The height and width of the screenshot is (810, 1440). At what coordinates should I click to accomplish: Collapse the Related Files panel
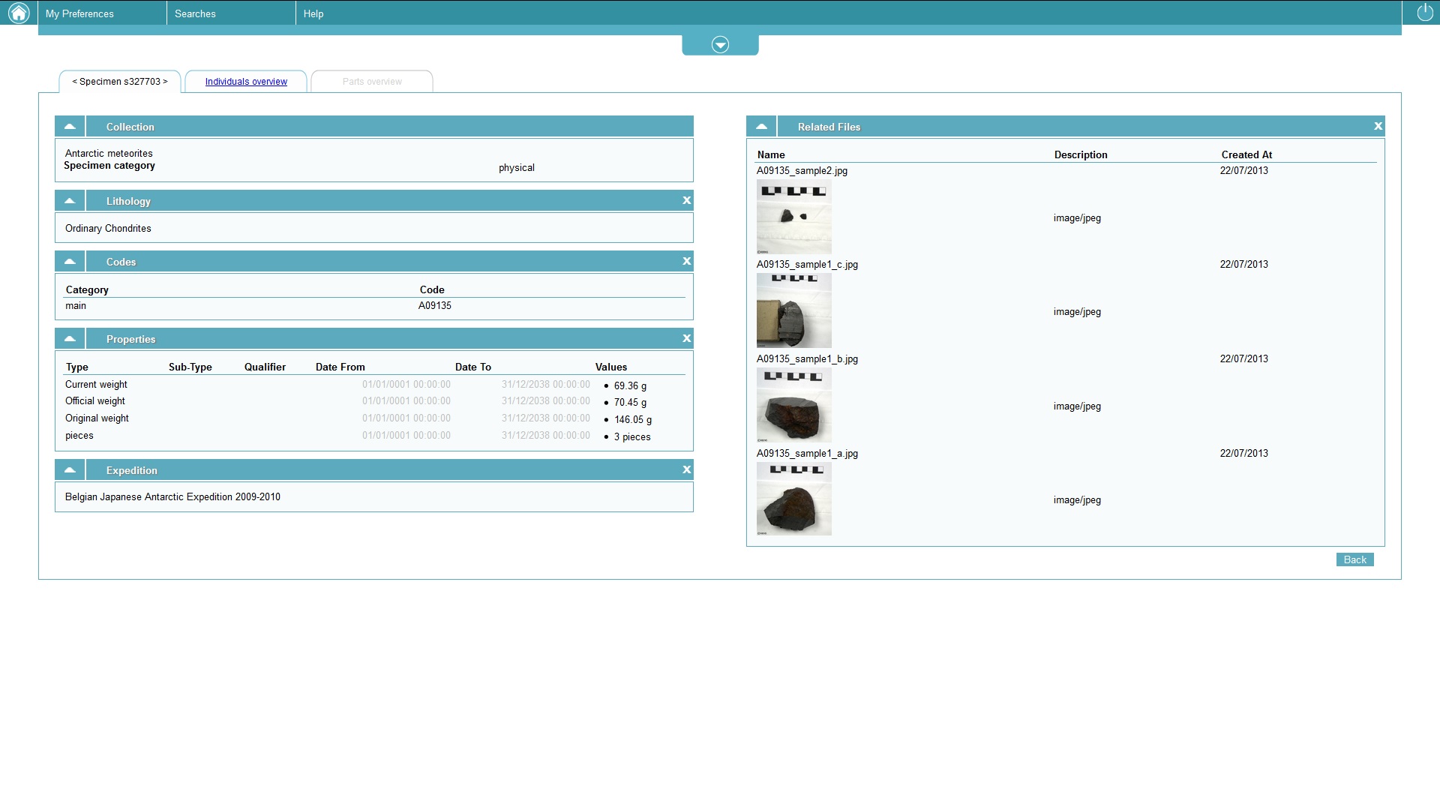coord(761,127)
